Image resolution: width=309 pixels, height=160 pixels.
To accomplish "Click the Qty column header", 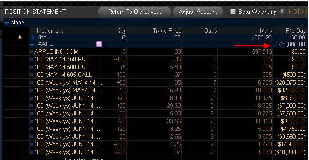I will (x=122, y=31).
